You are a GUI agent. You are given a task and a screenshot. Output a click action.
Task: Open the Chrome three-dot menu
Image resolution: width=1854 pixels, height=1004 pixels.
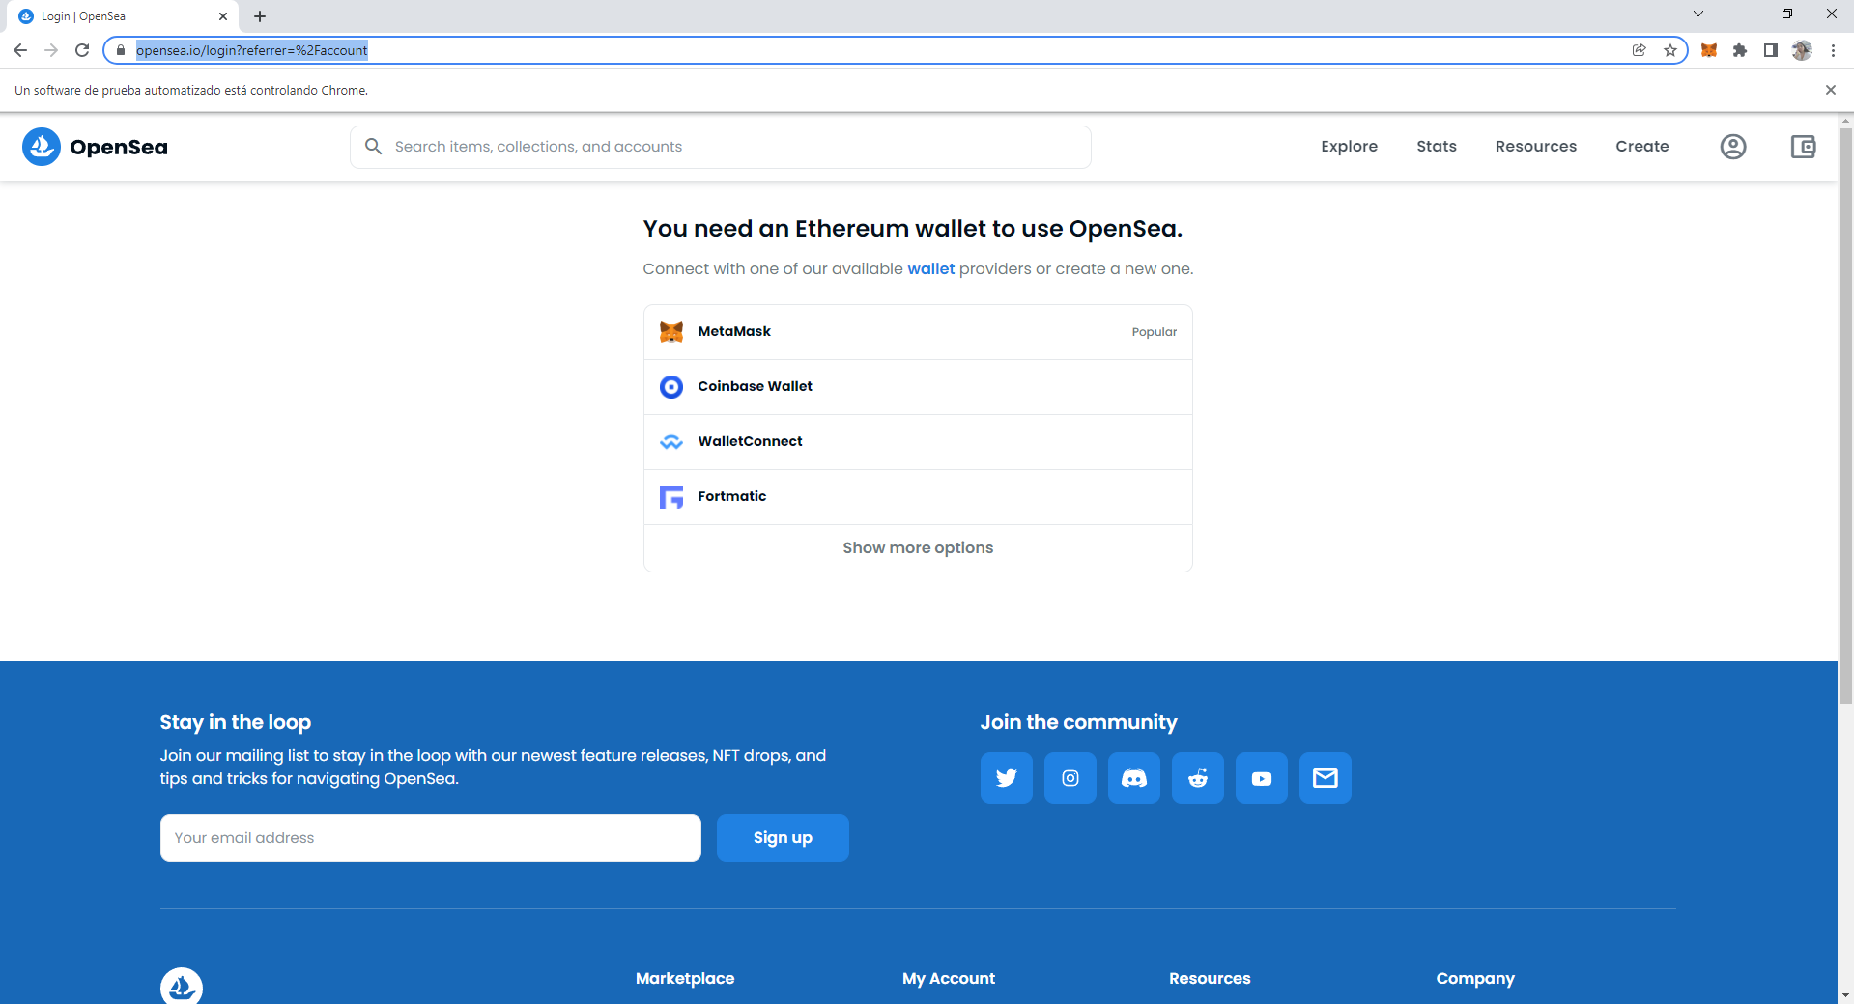pos(1833,50)
